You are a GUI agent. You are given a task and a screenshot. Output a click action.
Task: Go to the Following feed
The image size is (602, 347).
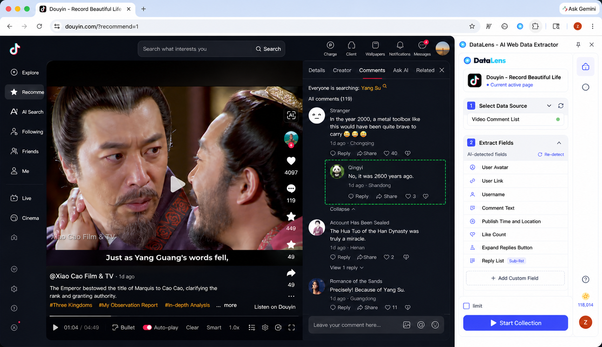[x=27, y=132]
